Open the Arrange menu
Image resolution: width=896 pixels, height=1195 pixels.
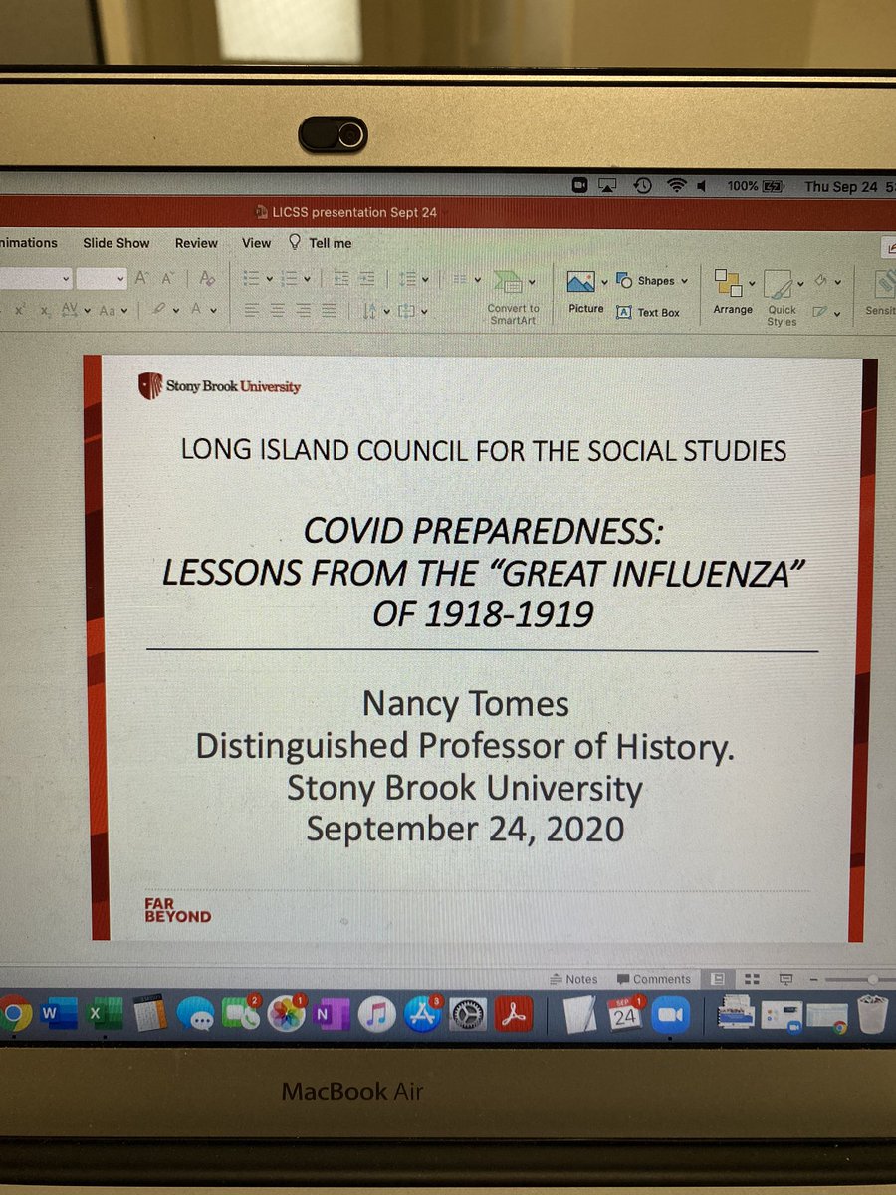pos(734,293)
